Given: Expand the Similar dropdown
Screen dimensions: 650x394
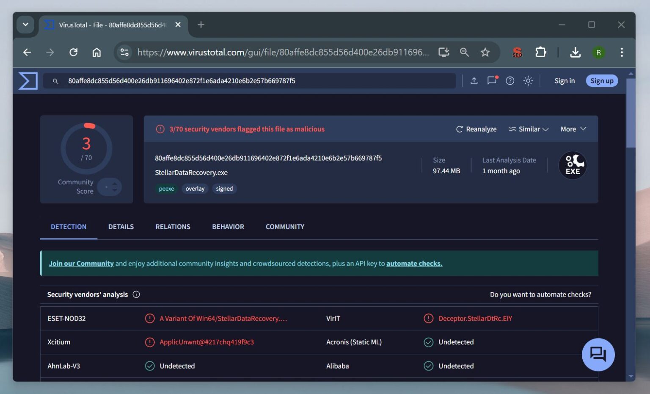Looking at the screenshot, I should [528, 129].
